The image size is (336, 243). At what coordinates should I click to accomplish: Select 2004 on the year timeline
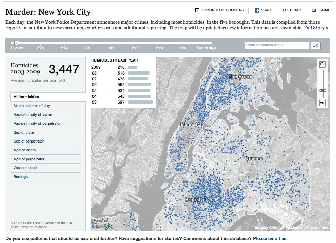point(64,48)
